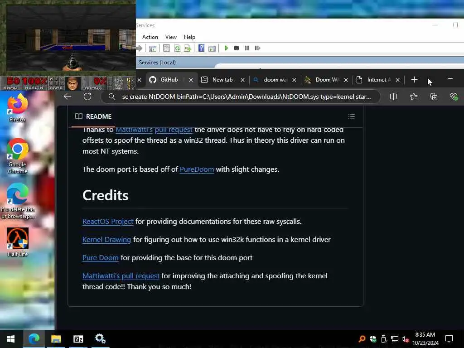Click Edge in the taskbar
Screen dimensions: 464x348
click(34, 339)
